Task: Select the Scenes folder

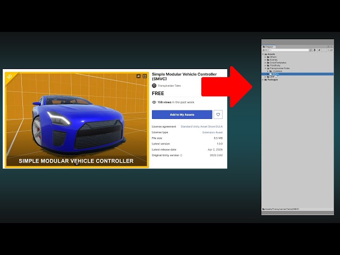Action: click(272, 60)
